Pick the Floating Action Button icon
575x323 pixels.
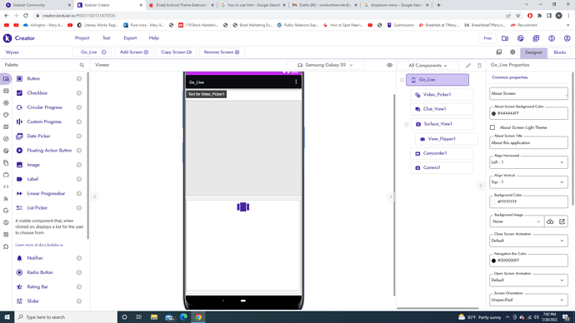pyautogui.click(x=19, y=151)
